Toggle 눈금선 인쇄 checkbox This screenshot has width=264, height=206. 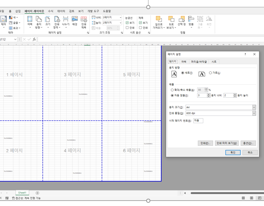pos(127,28)
